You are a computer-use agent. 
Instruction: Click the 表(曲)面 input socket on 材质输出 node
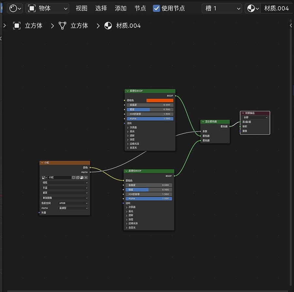(240, 122)
